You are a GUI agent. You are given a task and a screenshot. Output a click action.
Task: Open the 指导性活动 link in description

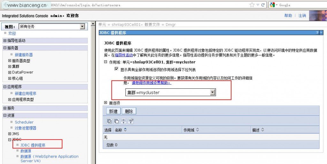point(124,55)
